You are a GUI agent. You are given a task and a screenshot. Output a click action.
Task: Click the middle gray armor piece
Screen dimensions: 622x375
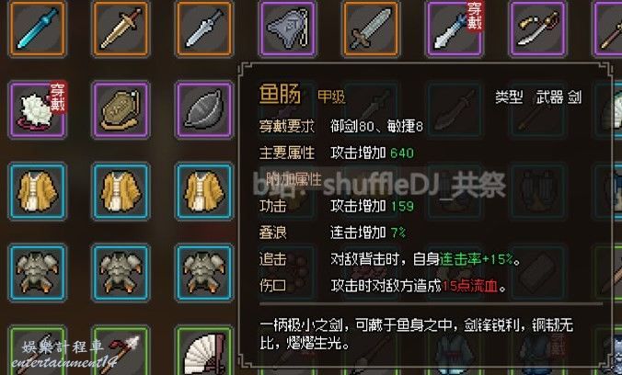click(x=121, y=273)
